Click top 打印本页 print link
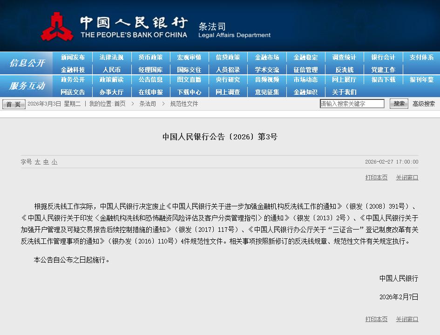 376,177
